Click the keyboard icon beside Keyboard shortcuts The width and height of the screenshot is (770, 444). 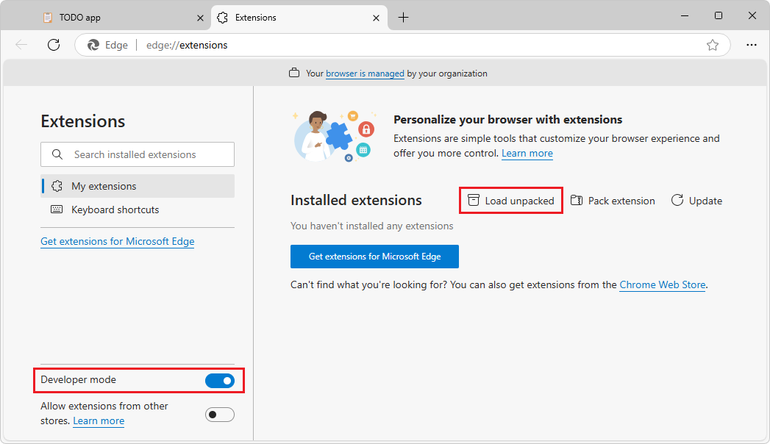(57, 210)
